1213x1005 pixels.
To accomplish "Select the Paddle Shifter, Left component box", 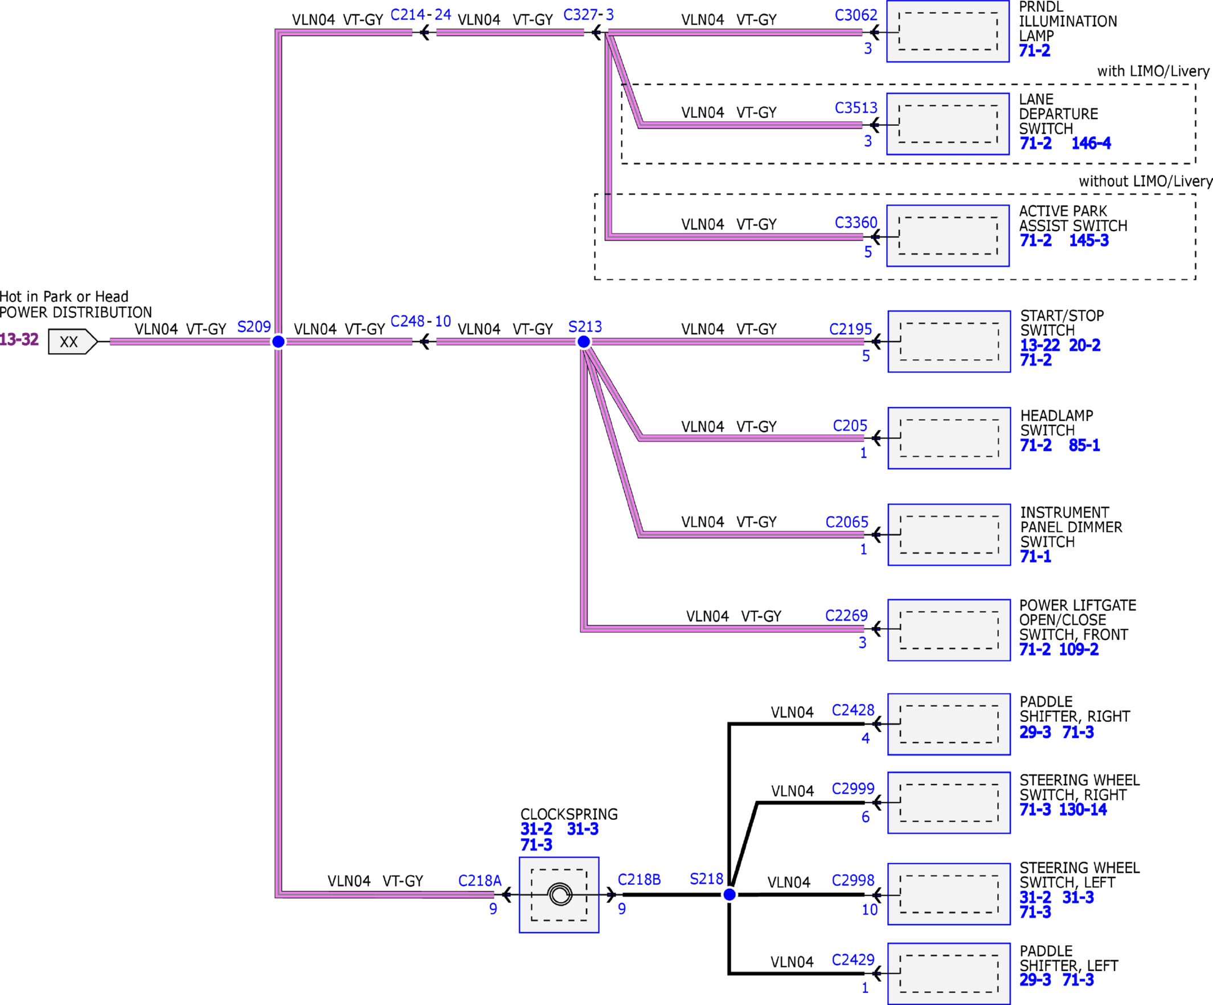I will [949, 974].
